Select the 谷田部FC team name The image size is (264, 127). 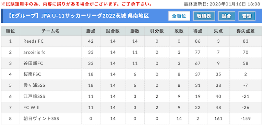pos(33,63)
